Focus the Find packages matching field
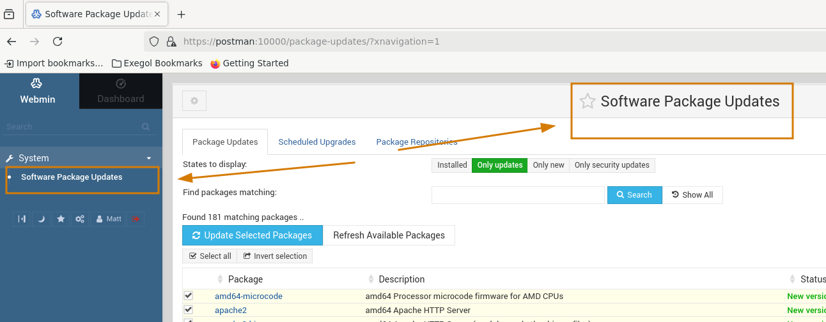The width and height of the screenshot is (826, 322). pos(517,195)
